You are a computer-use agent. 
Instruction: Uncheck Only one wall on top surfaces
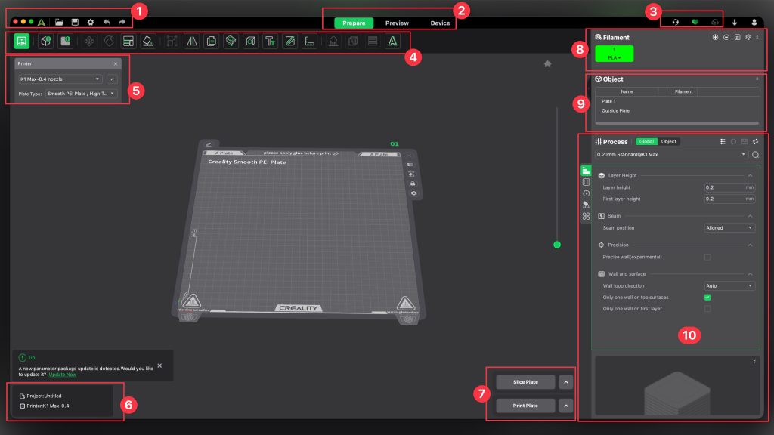(x=707, y=298)
